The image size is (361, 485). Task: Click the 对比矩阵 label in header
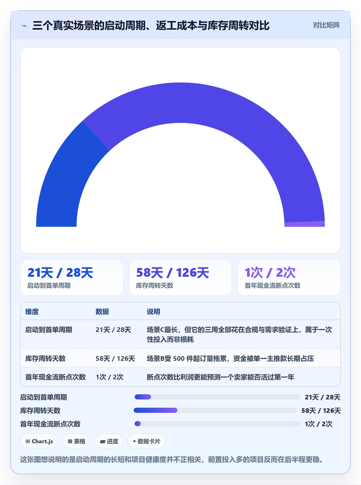(326, 25)
